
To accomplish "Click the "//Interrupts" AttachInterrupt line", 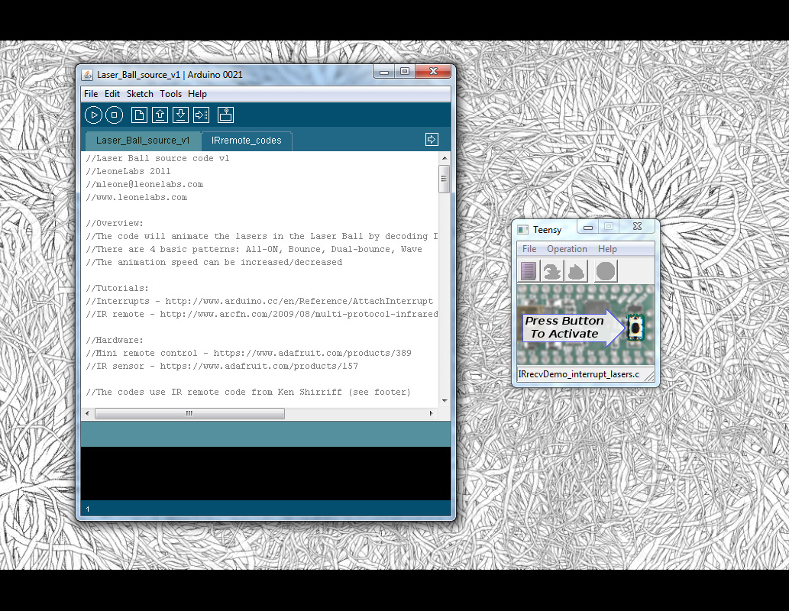I will pos(259,302).
